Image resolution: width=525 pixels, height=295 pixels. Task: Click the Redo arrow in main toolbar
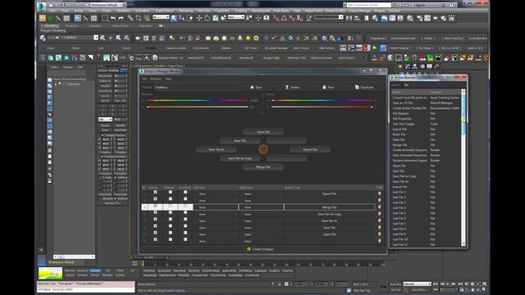(x=121, y=18)
